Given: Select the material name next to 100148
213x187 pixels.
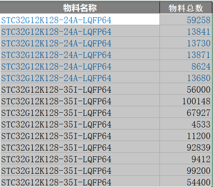Looking at the screenshot, I should (80, 101).
